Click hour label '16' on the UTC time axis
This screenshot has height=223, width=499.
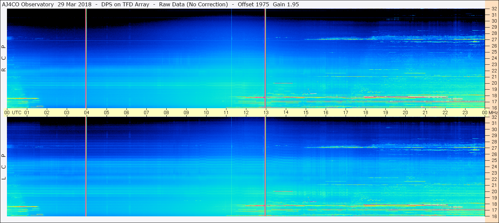pyautogui.click(x=326, y=112)
